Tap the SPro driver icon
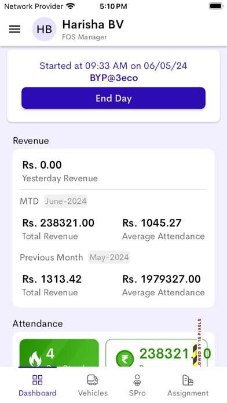 [137, 380]
